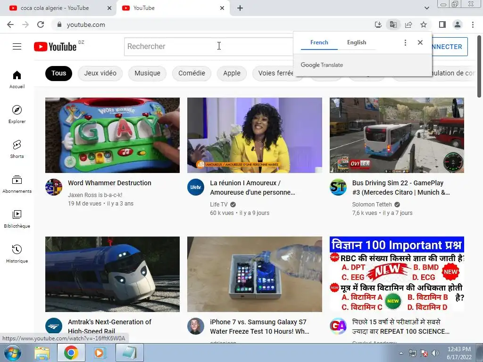
Task: Open the 100 Important science questions thumbnail
Action: tap(397, 274)
